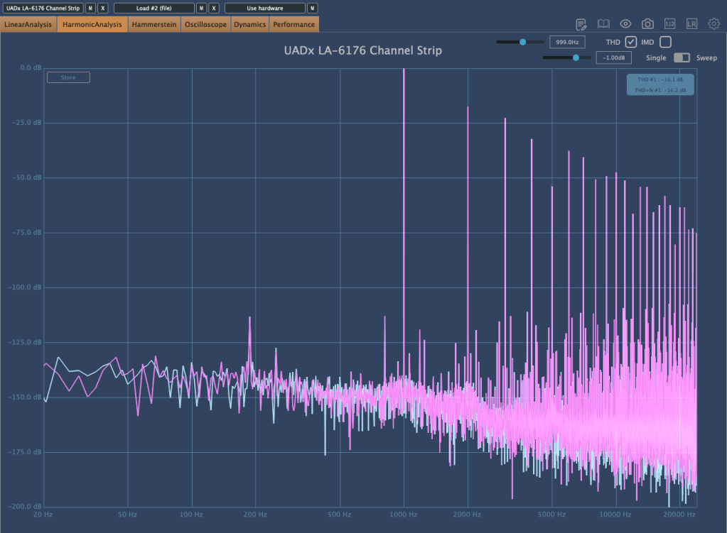
Task: Click the LR stereo channel icon
Action: (x=691, y=24)
